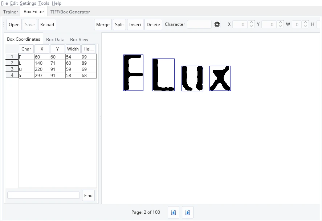Click the Delete button

(153, 25)
